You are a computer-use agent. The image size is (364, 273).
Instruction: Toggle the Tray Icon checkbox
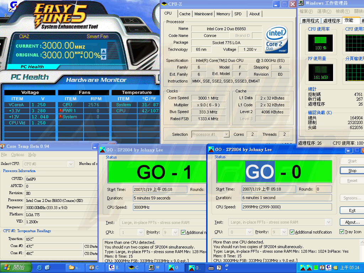342,232
